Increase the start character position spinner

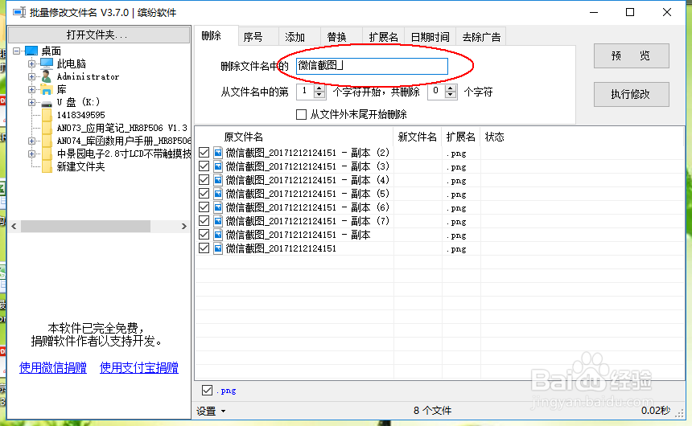click(x=319, y=88)
